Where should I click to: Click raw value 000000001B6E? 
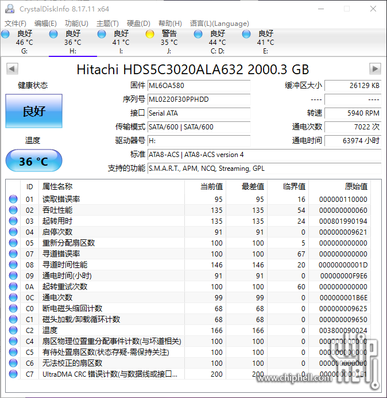(x=343, y=297)
